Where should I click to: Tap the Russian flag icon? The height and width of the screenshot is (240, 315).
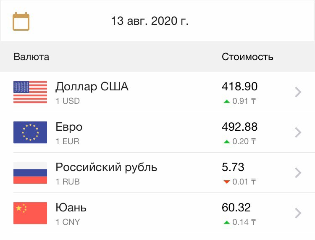(30, 173)
